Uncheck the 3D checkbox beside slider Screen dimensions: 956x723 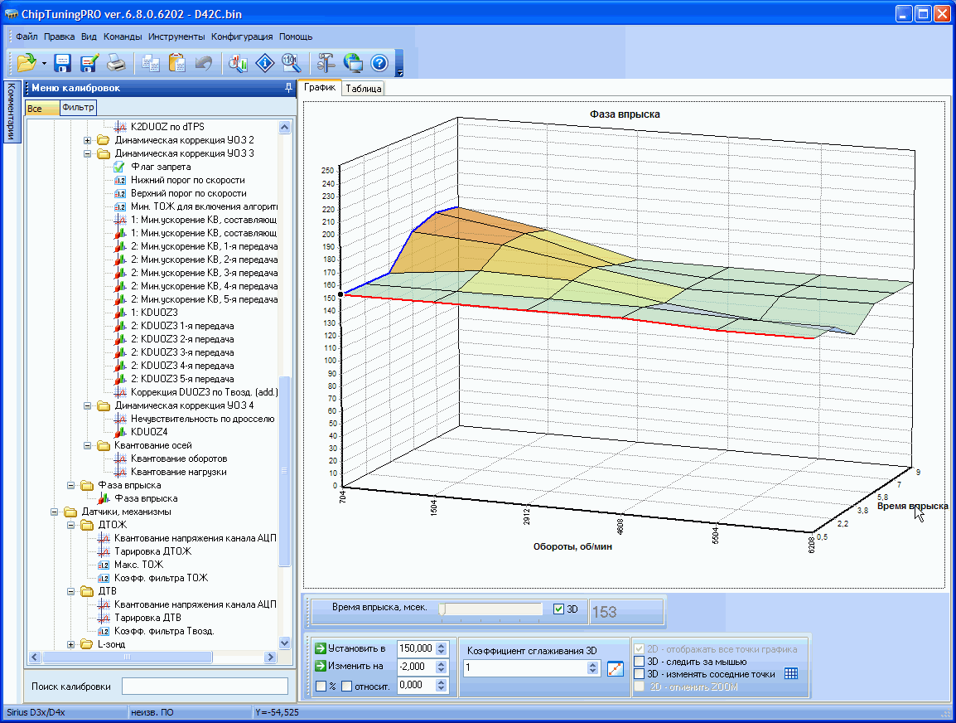[558, 609]
